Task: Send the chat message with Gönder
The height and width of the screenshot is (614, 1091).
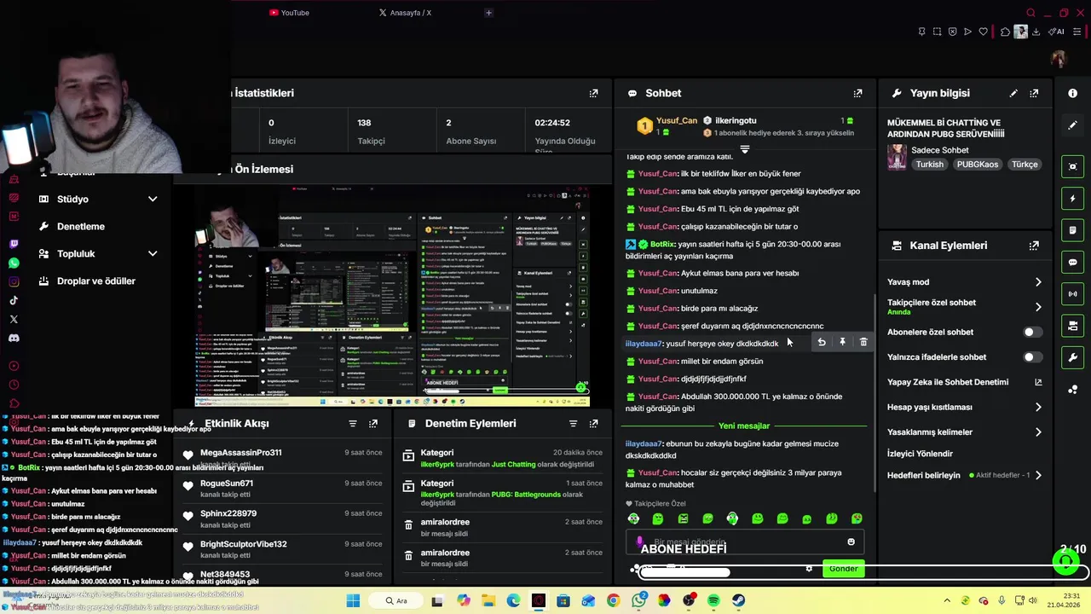Action: coord(843,569)
